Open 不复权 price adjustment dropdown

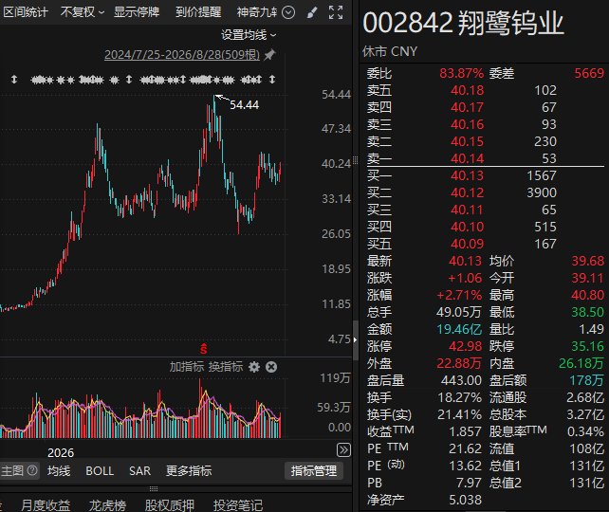click(83, 12)
